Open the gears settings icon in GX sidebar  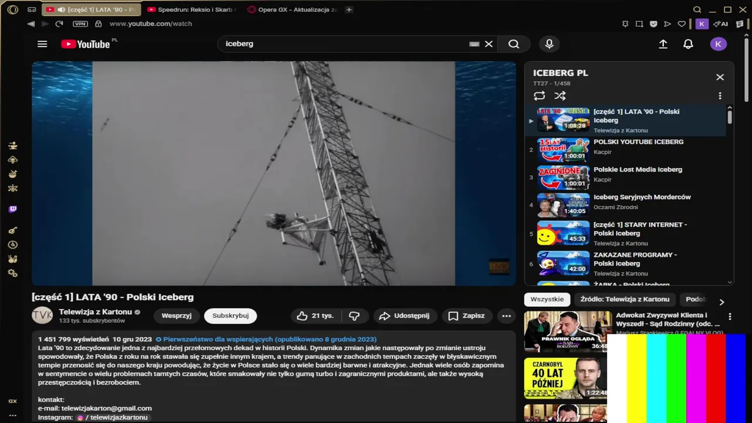12,273
